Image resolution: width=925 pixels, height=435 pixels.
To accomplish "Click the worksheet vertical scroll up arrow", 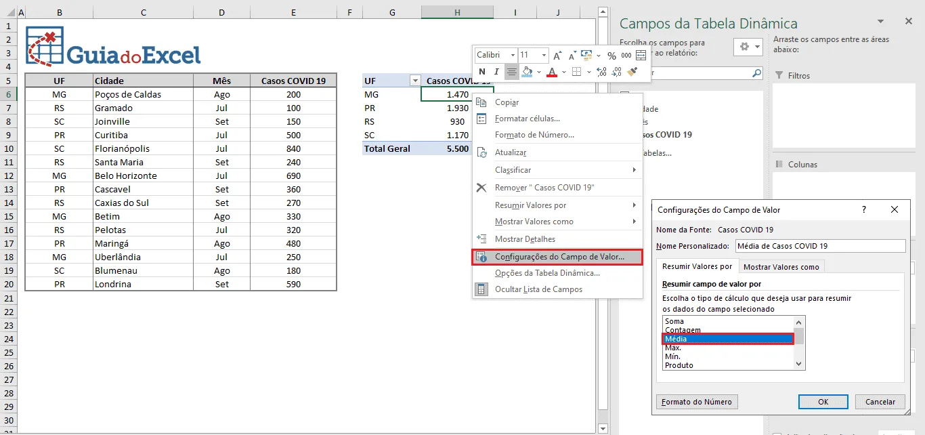I will [603, 12].
